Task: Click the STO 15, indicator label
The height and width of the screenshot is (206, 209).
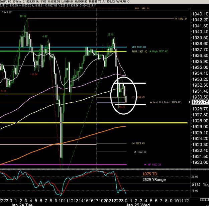Action: (200, 185)
